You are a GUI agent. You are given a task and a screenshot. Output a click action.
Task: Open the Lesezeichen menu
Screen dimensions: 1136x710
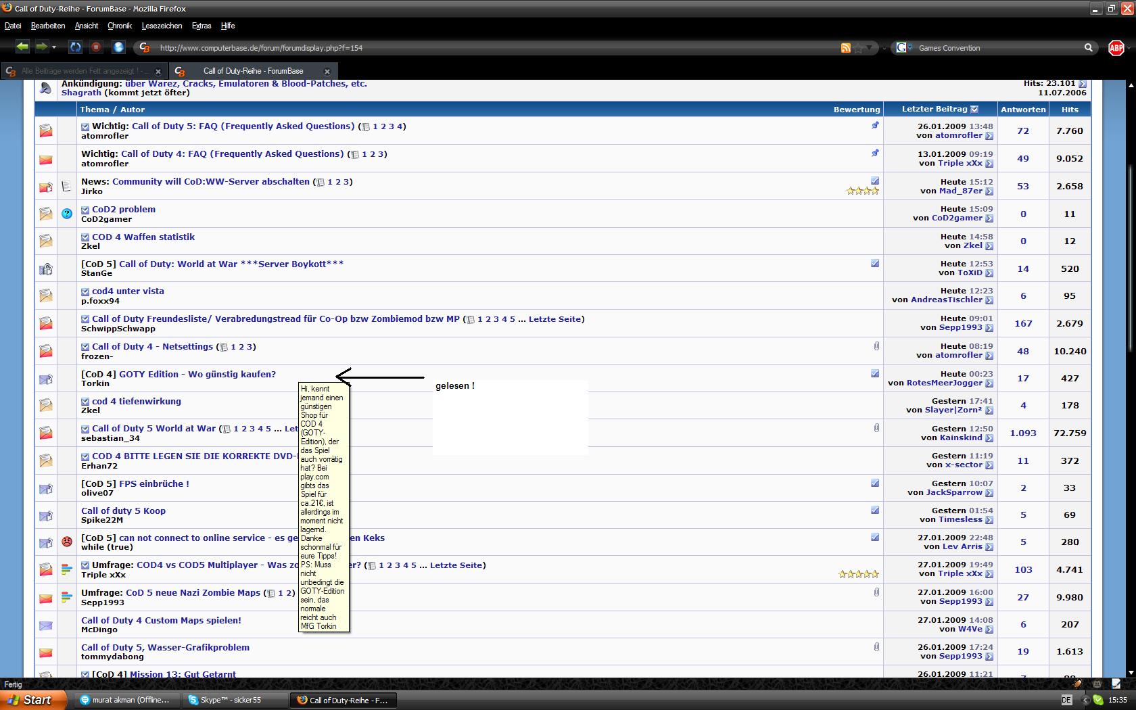pos(162,26)
